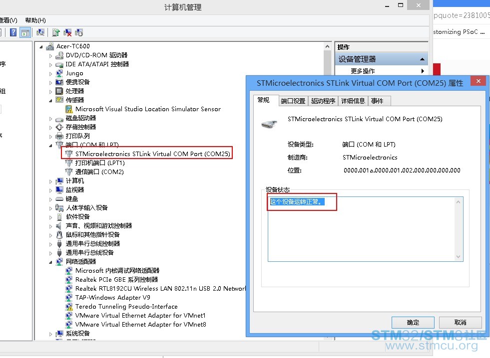Viewport: 490px width, 358px height.
Task: Switch to the 端口设置 tab
Action: pyautogui.click(x=293, y=101)
